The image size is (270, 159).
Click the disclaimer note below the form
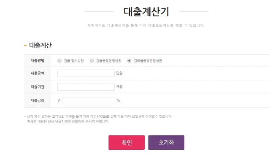click(98, 119)
